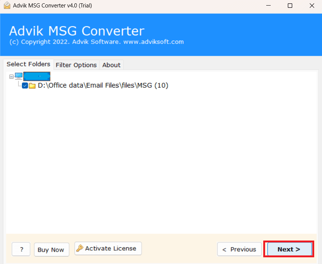Open the Filter Options tab

[76, 65]
